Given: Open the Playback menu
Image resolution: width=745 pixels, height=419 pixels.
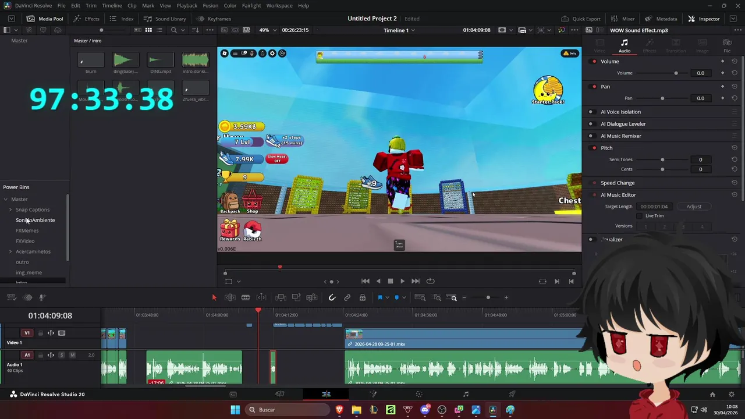Looking at the screenshot, I should pyautogui.click(x=187, y=5).
